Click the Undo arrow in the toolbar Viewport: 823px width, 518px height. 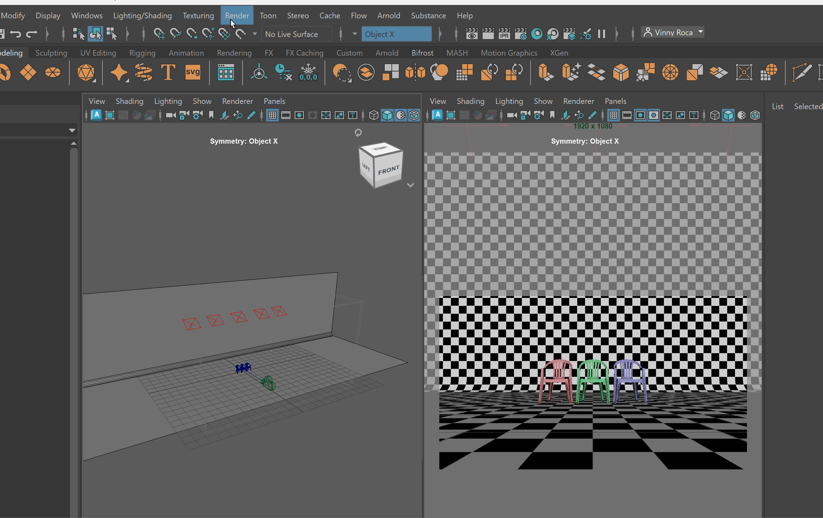click(x=15, y=33)
